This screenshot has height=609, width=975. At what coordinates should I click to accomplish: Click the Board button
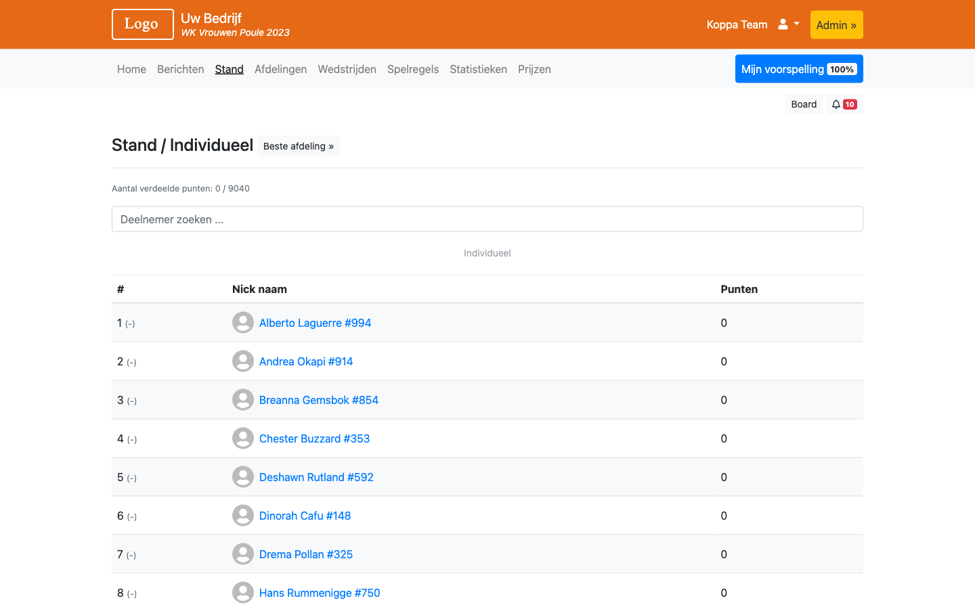click(804, 104)
